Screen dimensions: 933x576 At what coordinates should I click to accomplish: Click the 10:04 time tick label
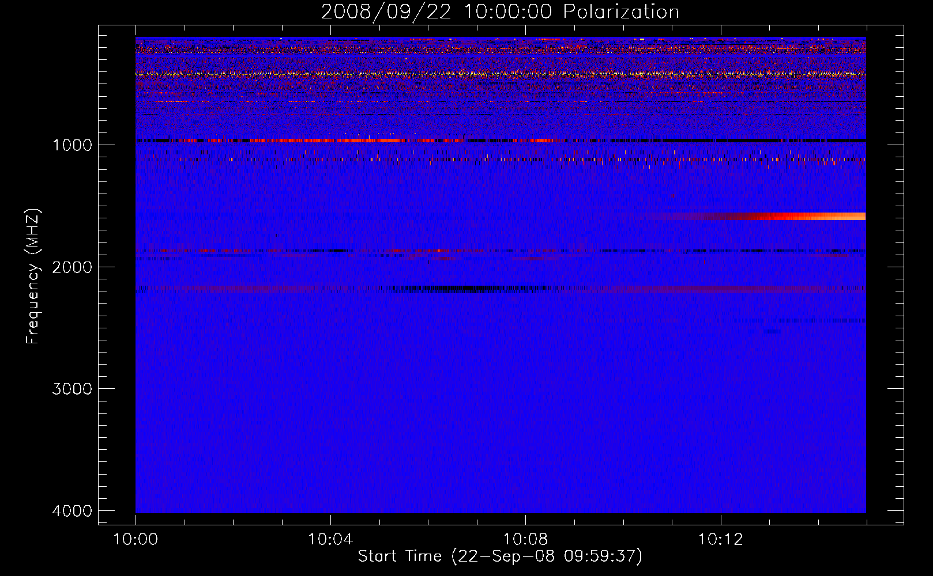click(330, 540)
